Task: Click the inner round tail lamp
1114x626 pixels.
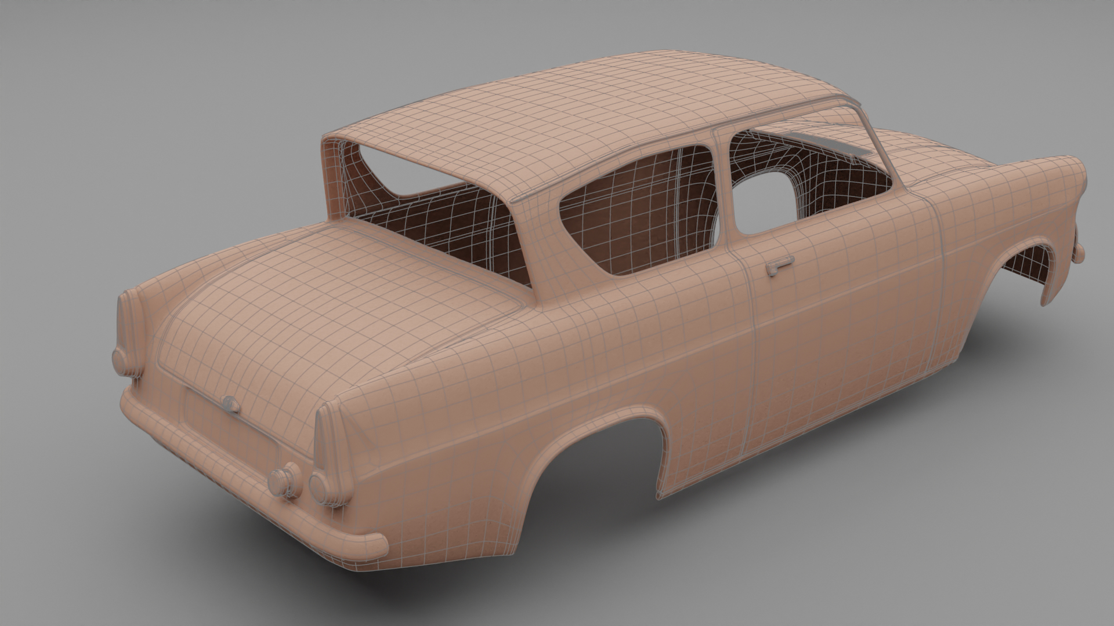Action: [285, 480]
